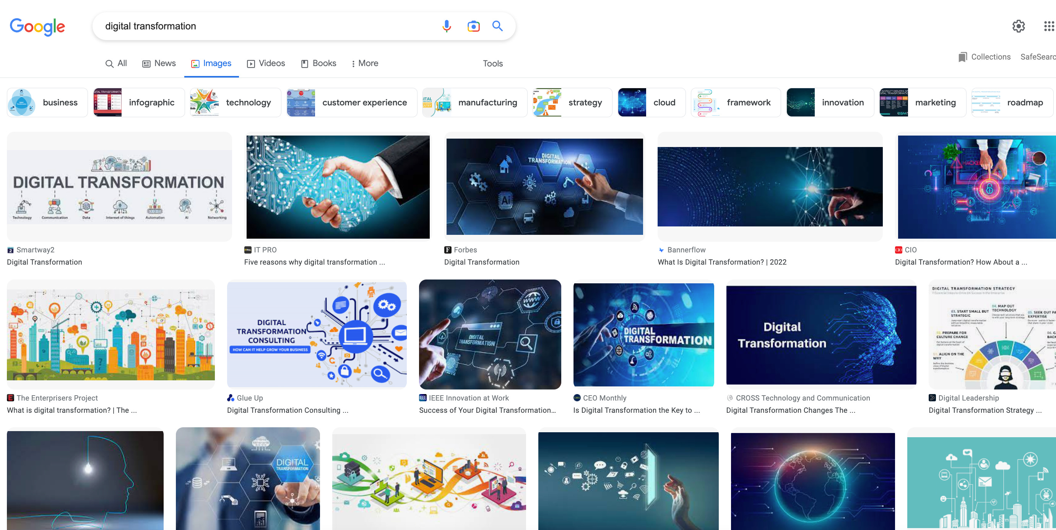Go to Google homepage via logo
This screenshot has width=1056, height=530.
point(37,27)
